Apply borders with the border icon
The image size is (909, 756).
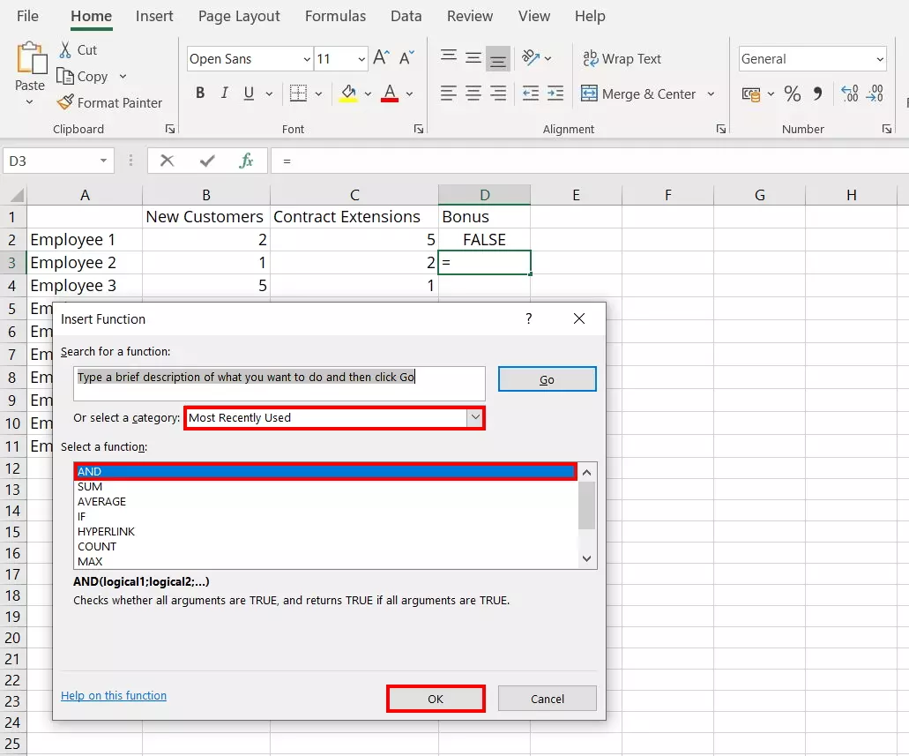298,93
